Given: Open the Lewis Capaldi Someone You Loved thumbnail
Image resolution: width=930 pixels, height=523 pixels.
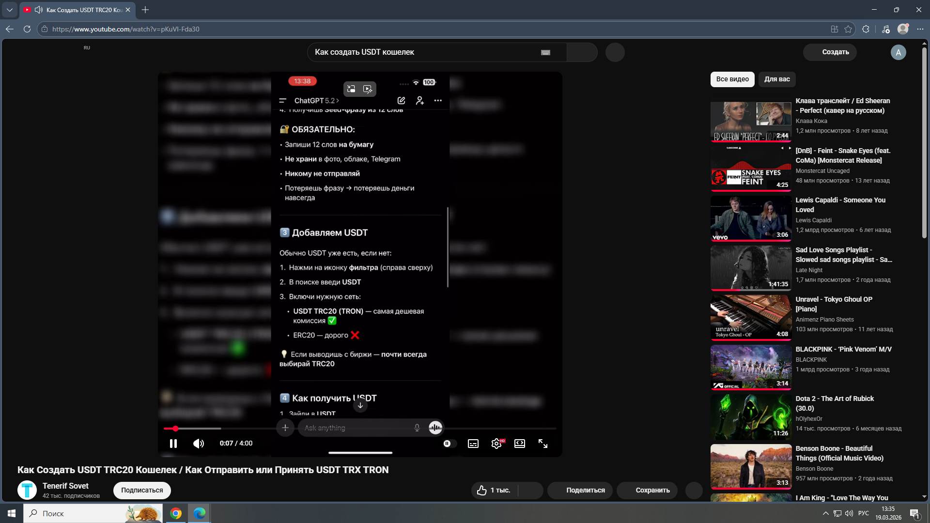Looking at the screenshot, I should [751, 218].
